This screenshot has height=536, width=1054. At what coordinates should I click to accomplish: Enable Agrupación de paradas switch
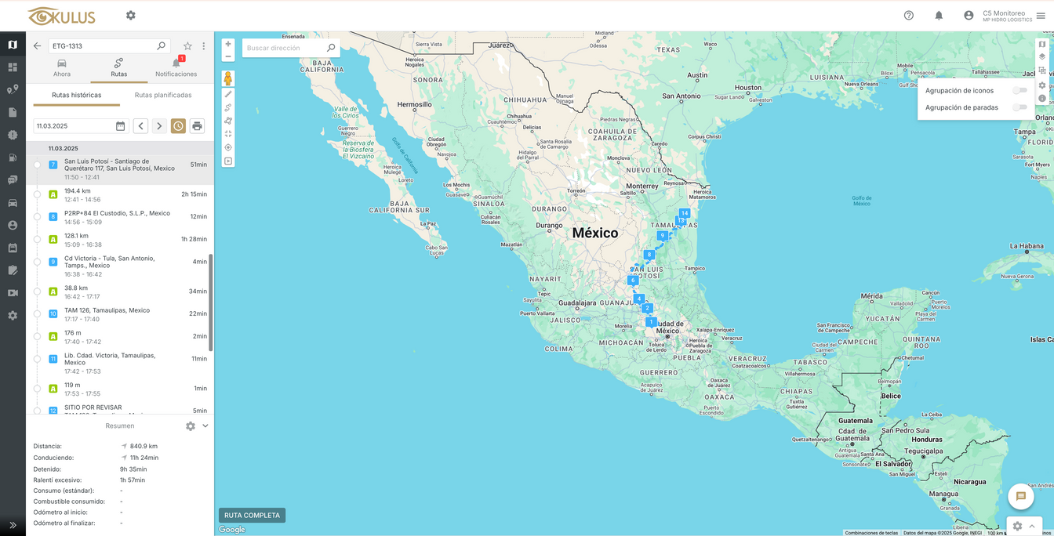[x=1019, y=107]
